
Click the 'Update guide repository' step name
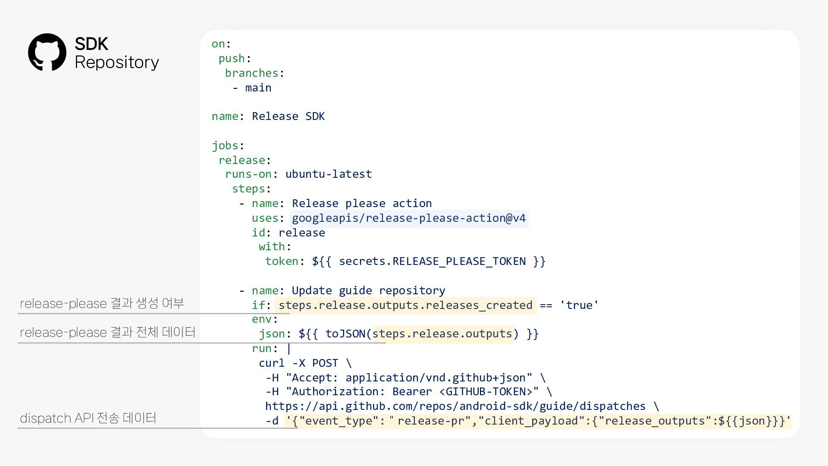[368, 291]
